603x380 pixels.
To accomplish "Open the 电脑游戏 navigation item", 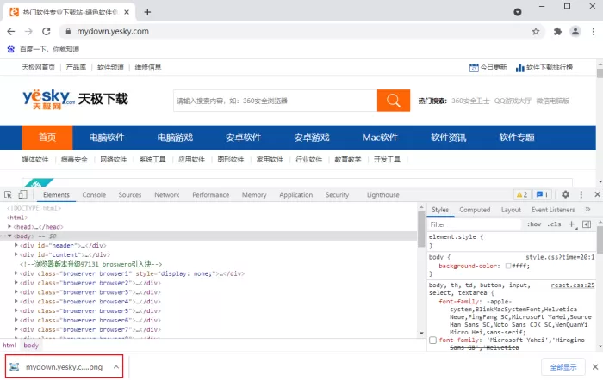I will [x=175, y=138].
